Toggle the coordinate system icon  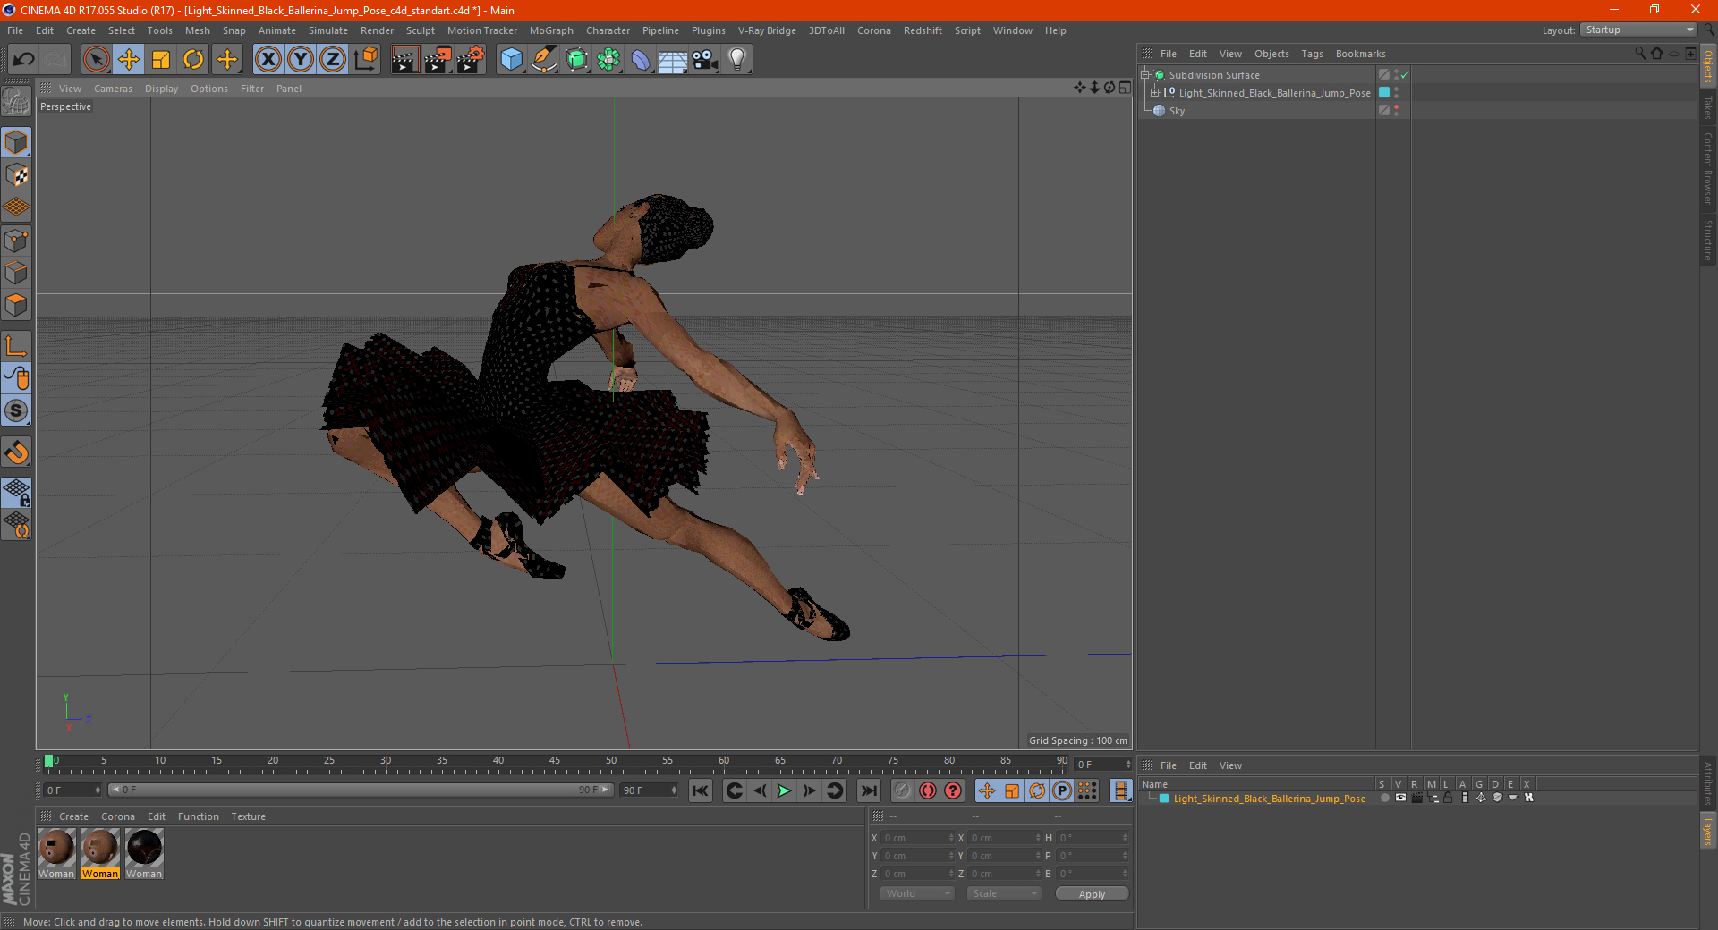[x=365, y=60]
